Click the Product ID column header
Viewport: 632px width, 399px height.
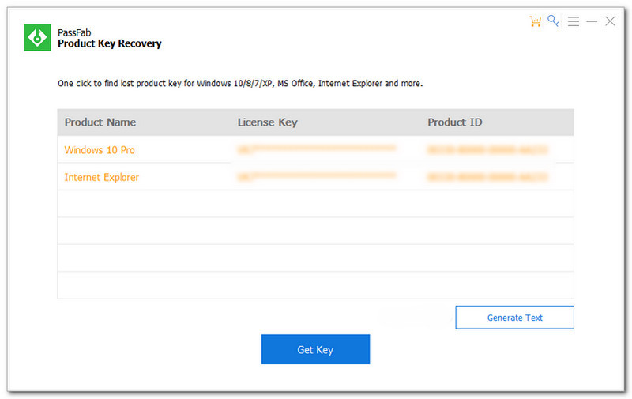click(454, 122)
